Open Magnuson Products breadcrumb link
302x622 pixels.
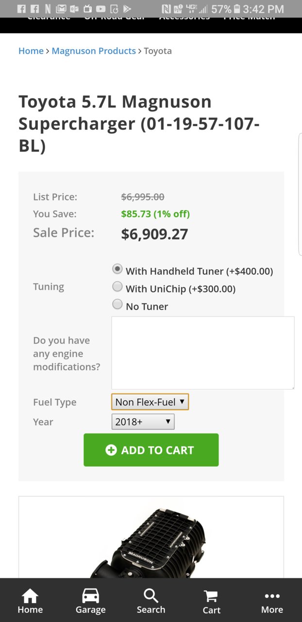click(x=94, y=51)
